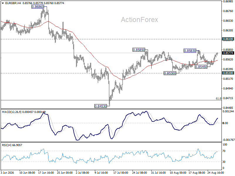This screenshot has height=176, width=235.
Task: Click the 0.85300 support price label
Action: coord(170,73)
